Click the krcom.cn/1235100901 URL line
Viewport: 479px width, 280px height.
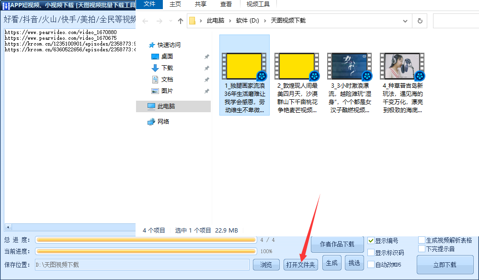[70, 44]
